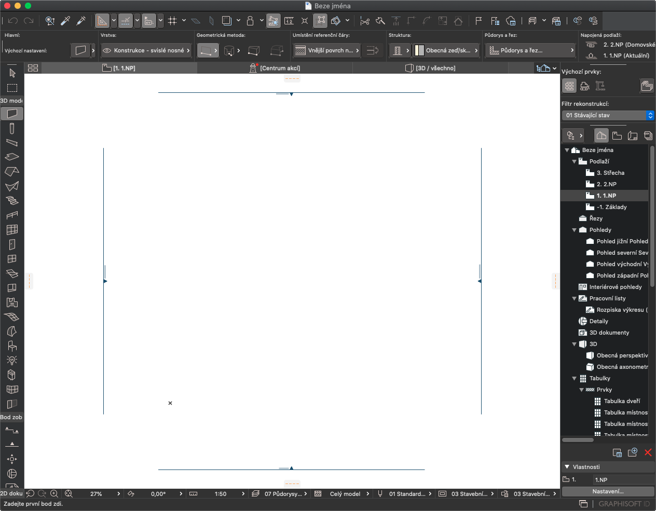Click the navigator horizontal scrollbar
656x511 pixels.
click(578, 440)
